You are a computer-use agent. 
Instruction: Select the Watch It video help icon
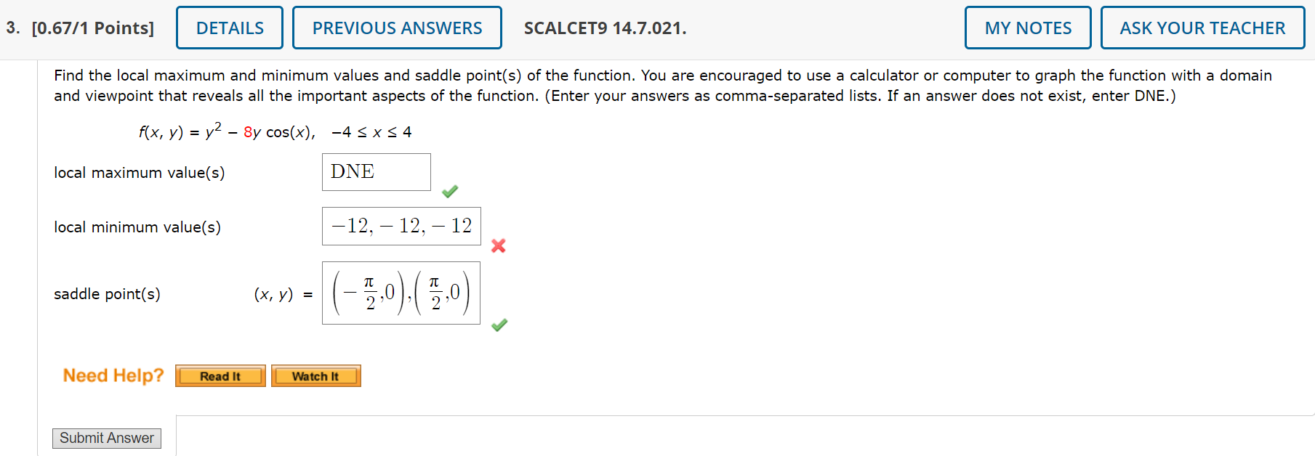[x=315, y=375]
